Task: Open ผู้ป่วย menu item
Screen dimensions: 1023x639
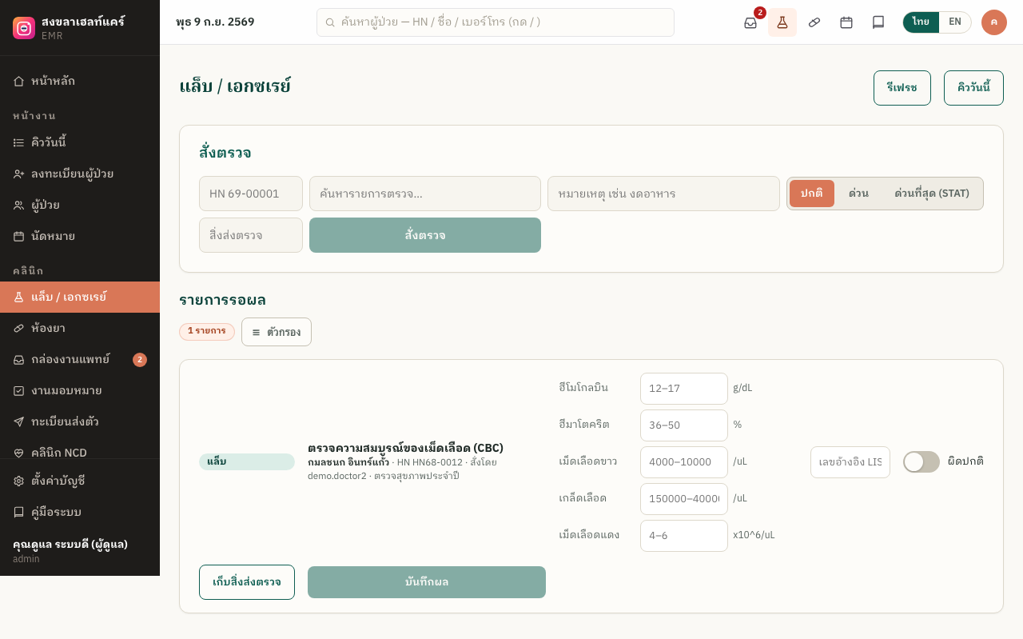Action: pyautogui.click(x=80, y=205)
